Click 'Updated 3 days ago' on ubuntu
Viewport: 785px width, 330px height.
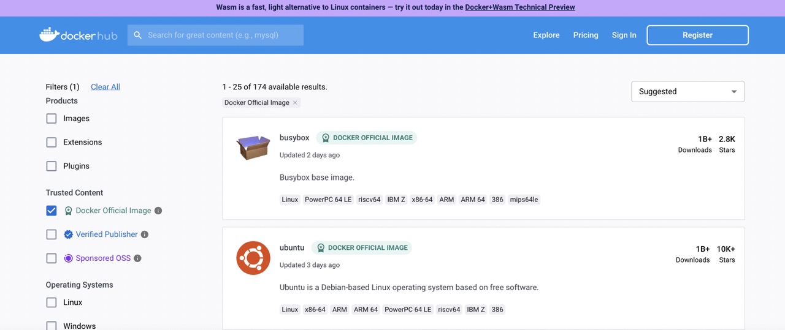310,265
